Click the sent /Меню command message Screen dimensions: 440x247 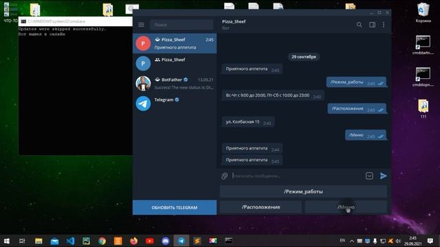(366, 135)
